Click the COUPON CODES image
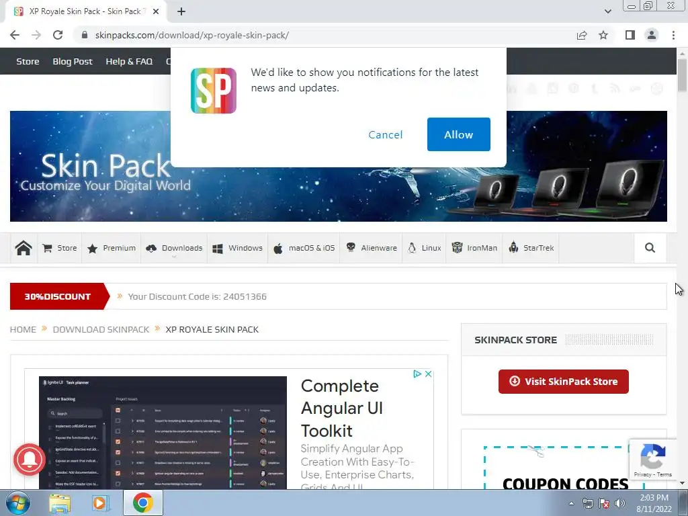The height and width of the screenshot is (516, 688). click(x=564, y=468)
